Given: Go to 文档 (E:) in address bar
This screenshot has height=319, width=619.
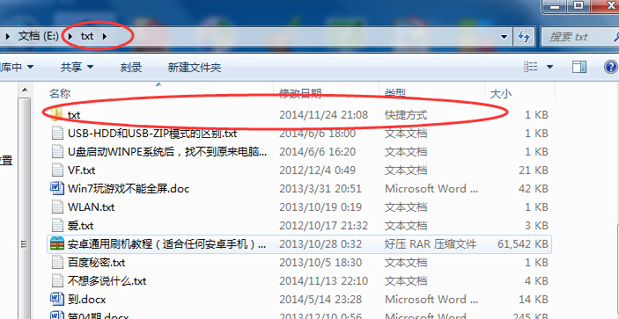Looking at the screenshot, I should 39,36.
